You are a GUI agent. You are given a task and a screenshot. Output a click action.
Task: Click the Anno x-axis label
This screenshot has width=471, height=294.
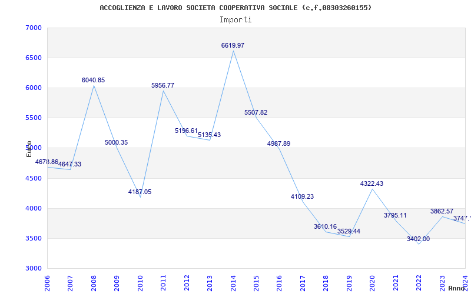click(x=456, y=288)
